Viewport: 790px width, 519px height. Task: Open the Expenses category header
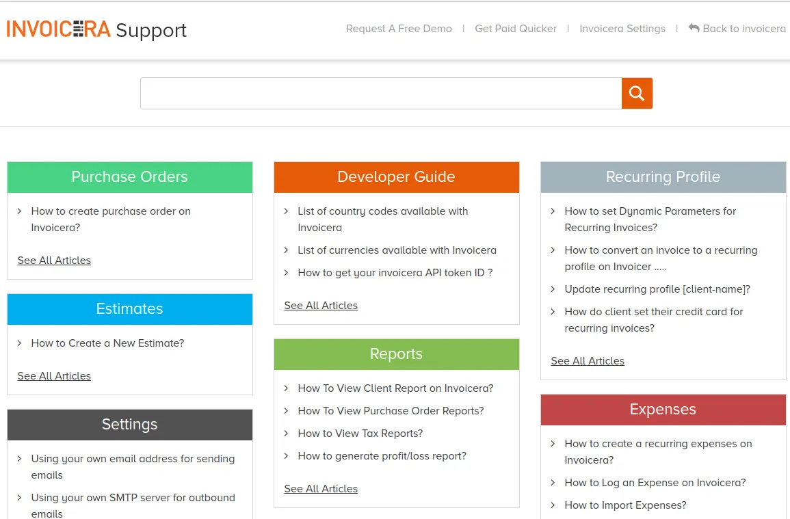point(663,410)
